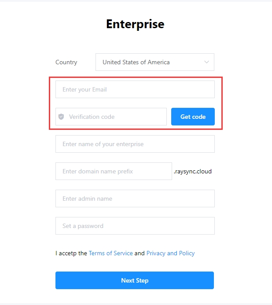The width and height of the screenshot is (272, 305).
Task: Click the .raysync.cloud domain suffix text
Action: [x=192, y=171]
